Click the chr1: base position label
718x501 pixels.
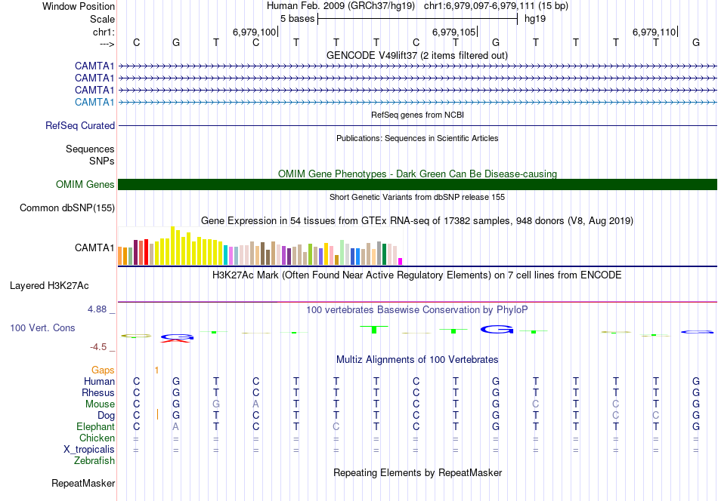(104, 32)
